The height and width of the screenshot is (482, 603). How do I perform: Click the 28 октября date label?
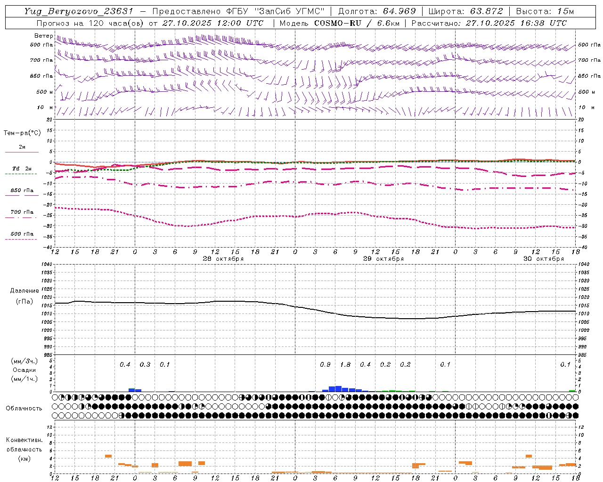(223, 259)
